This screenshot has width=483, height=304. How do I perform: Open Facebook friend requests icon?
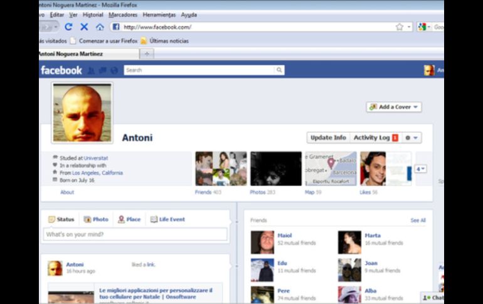tap(91, 70)
